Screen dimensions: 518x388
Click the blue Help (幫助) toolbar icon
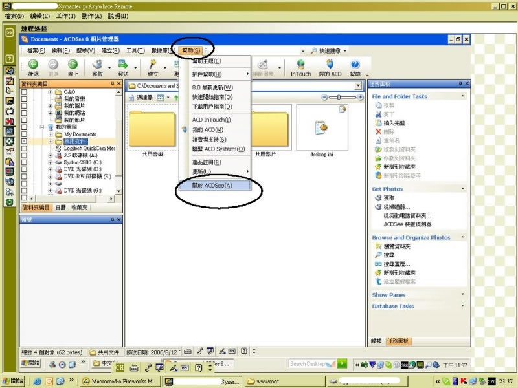(355, 64)
